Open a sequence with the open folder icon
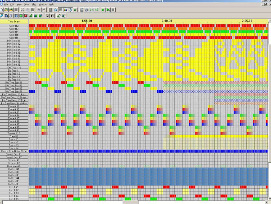 pos(6,10)
